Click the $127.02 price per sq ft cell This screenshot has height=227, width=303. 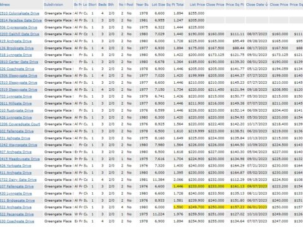click(237, 214)
